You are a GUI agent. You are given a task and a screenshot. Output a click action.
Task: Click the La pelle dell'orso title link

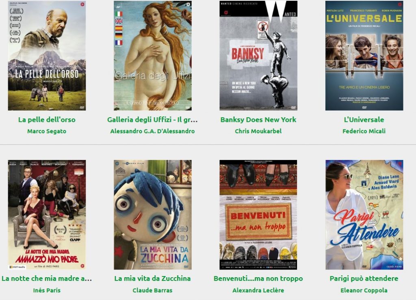pos(47,119)
